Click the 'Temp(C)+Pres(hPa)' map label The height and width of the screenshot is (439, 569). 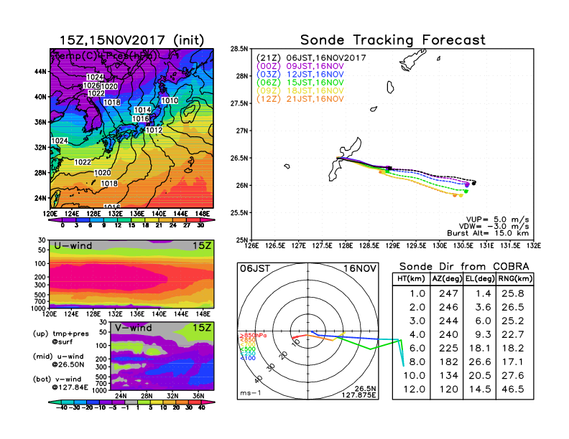106,56
